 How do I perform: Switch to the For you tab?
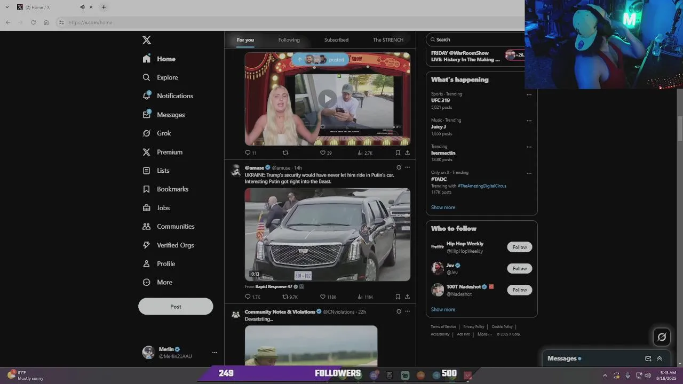pos(245,40)
